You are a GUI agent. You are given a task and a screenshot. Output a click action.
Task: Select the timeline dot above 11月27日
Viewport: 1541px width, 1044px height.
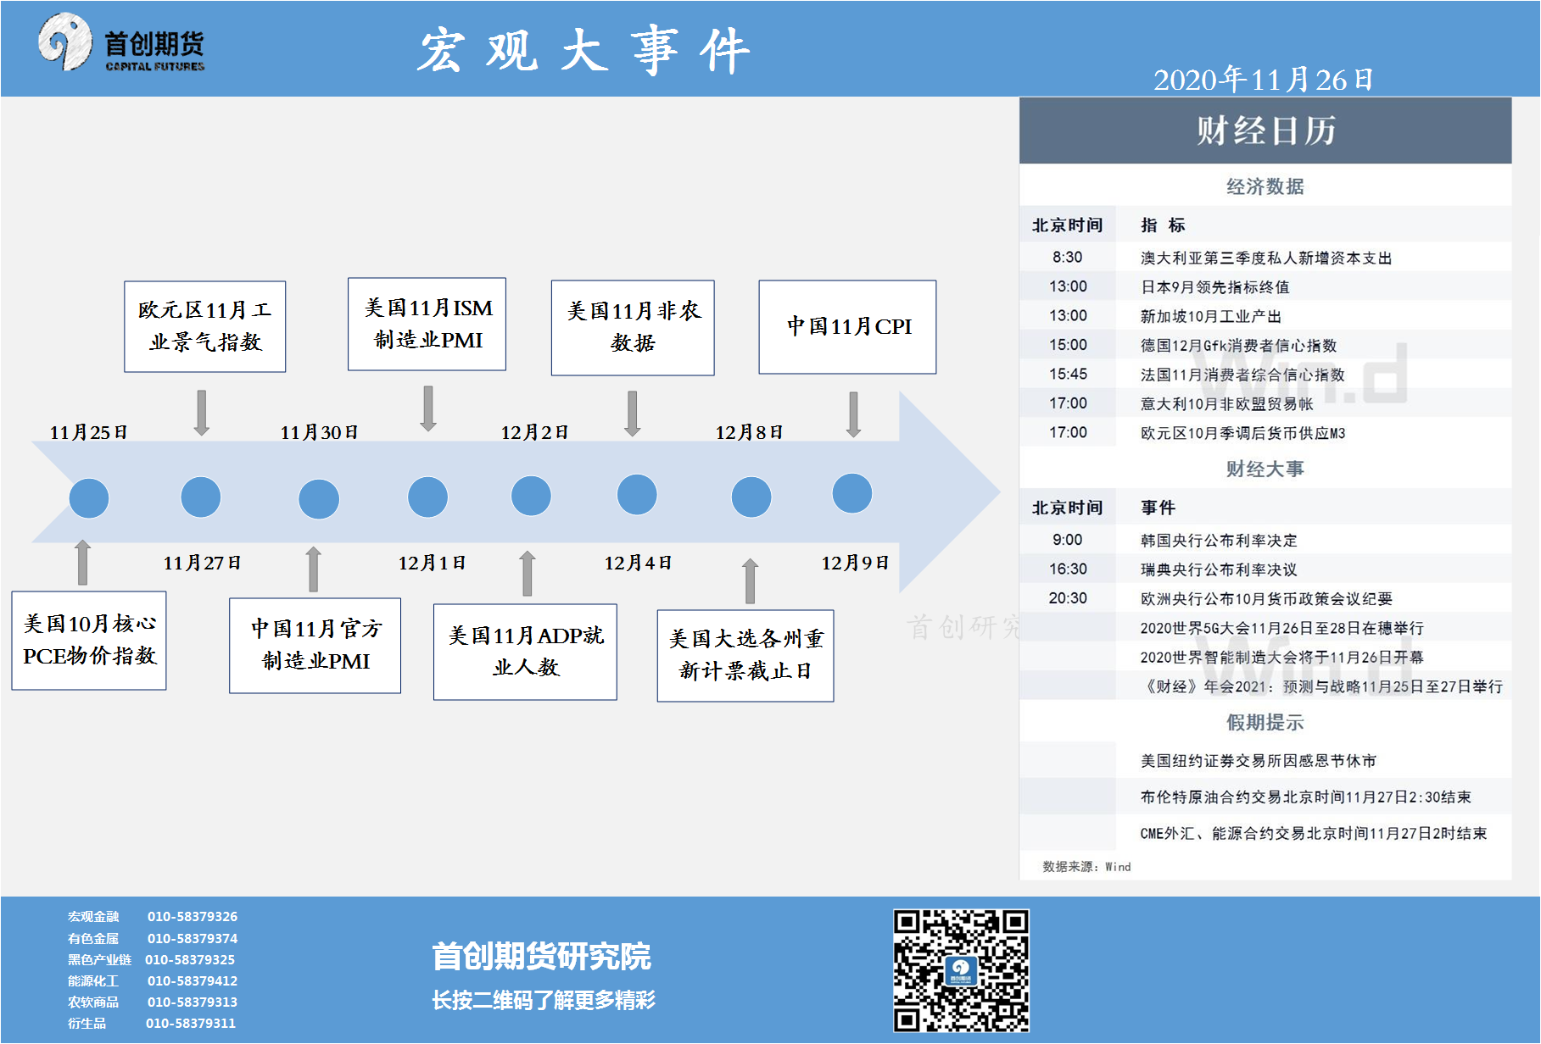tap(201, 497)
